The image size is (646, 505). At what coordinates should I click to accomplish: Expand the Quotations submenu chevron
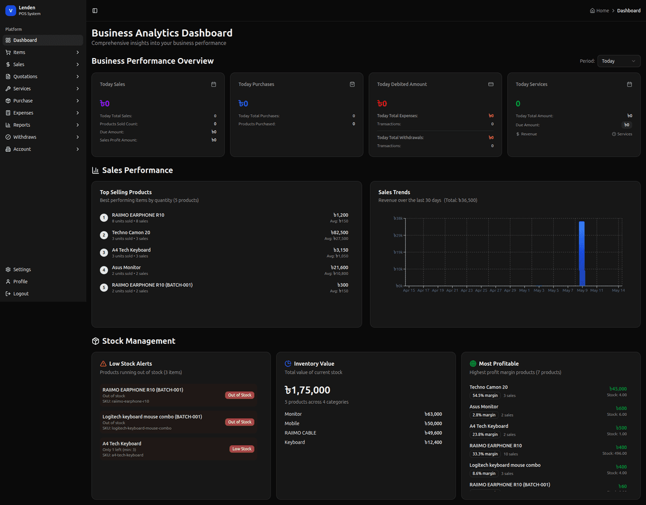click(77, 76)
